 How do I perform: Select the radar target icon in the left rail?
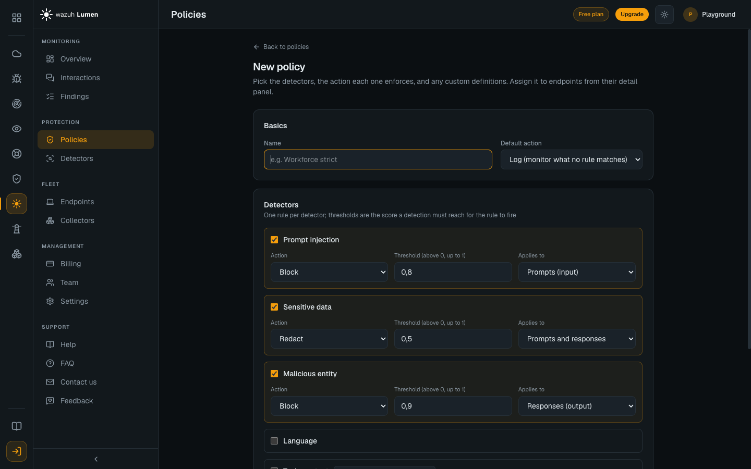point(17,104)
